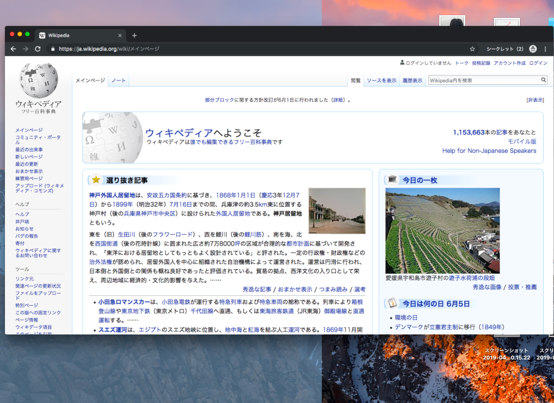Click 秀逸な記事 link
This screenshot has width=554, height=403.
[257, 289]
